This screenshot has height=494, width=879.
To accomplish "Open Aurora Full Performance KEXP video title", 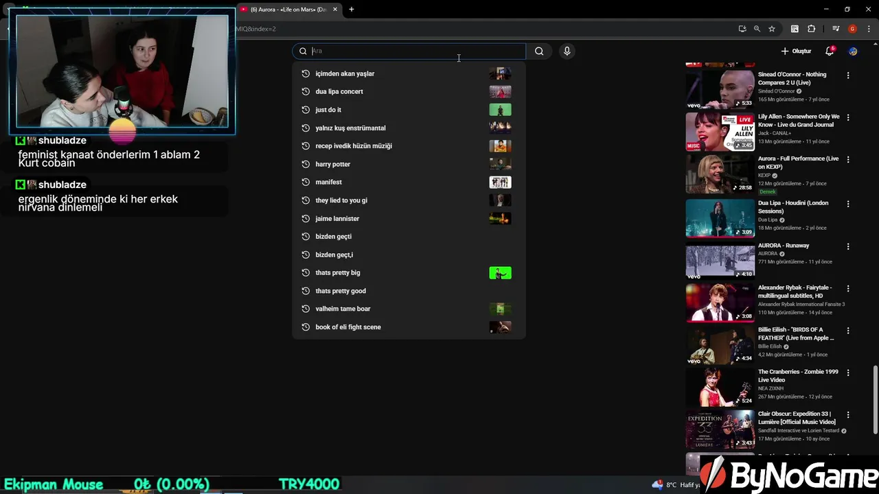I will (x=798, y=163).
